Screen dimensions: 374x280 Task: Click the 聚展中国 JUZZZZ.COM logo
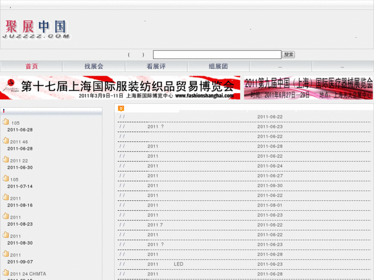[36, 30]
